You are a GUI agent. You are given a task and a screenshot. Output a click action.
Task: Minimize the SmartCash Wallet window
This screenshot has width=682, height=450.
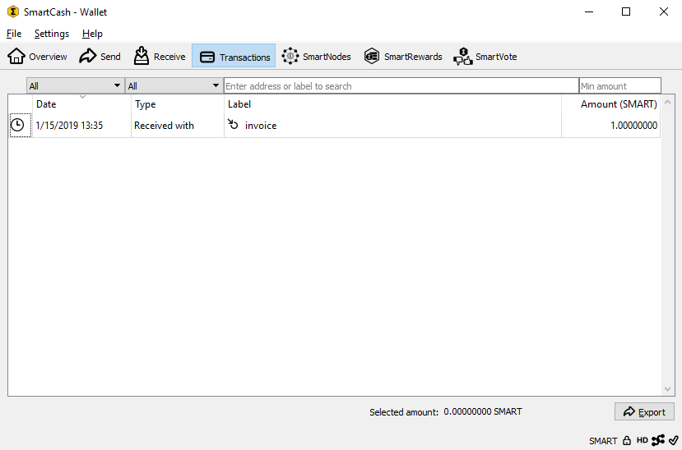[589, 11]
